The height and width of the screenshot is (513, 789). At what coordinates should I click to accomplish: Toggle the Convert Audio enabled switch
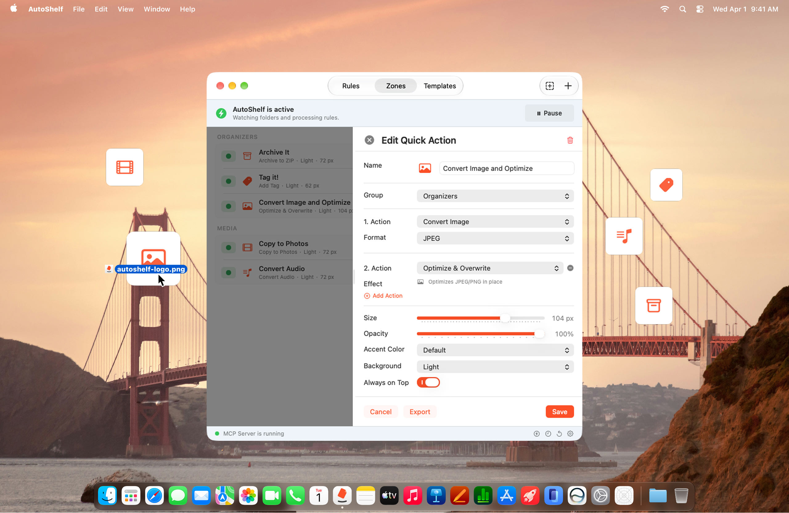click(x=228, y=273)
